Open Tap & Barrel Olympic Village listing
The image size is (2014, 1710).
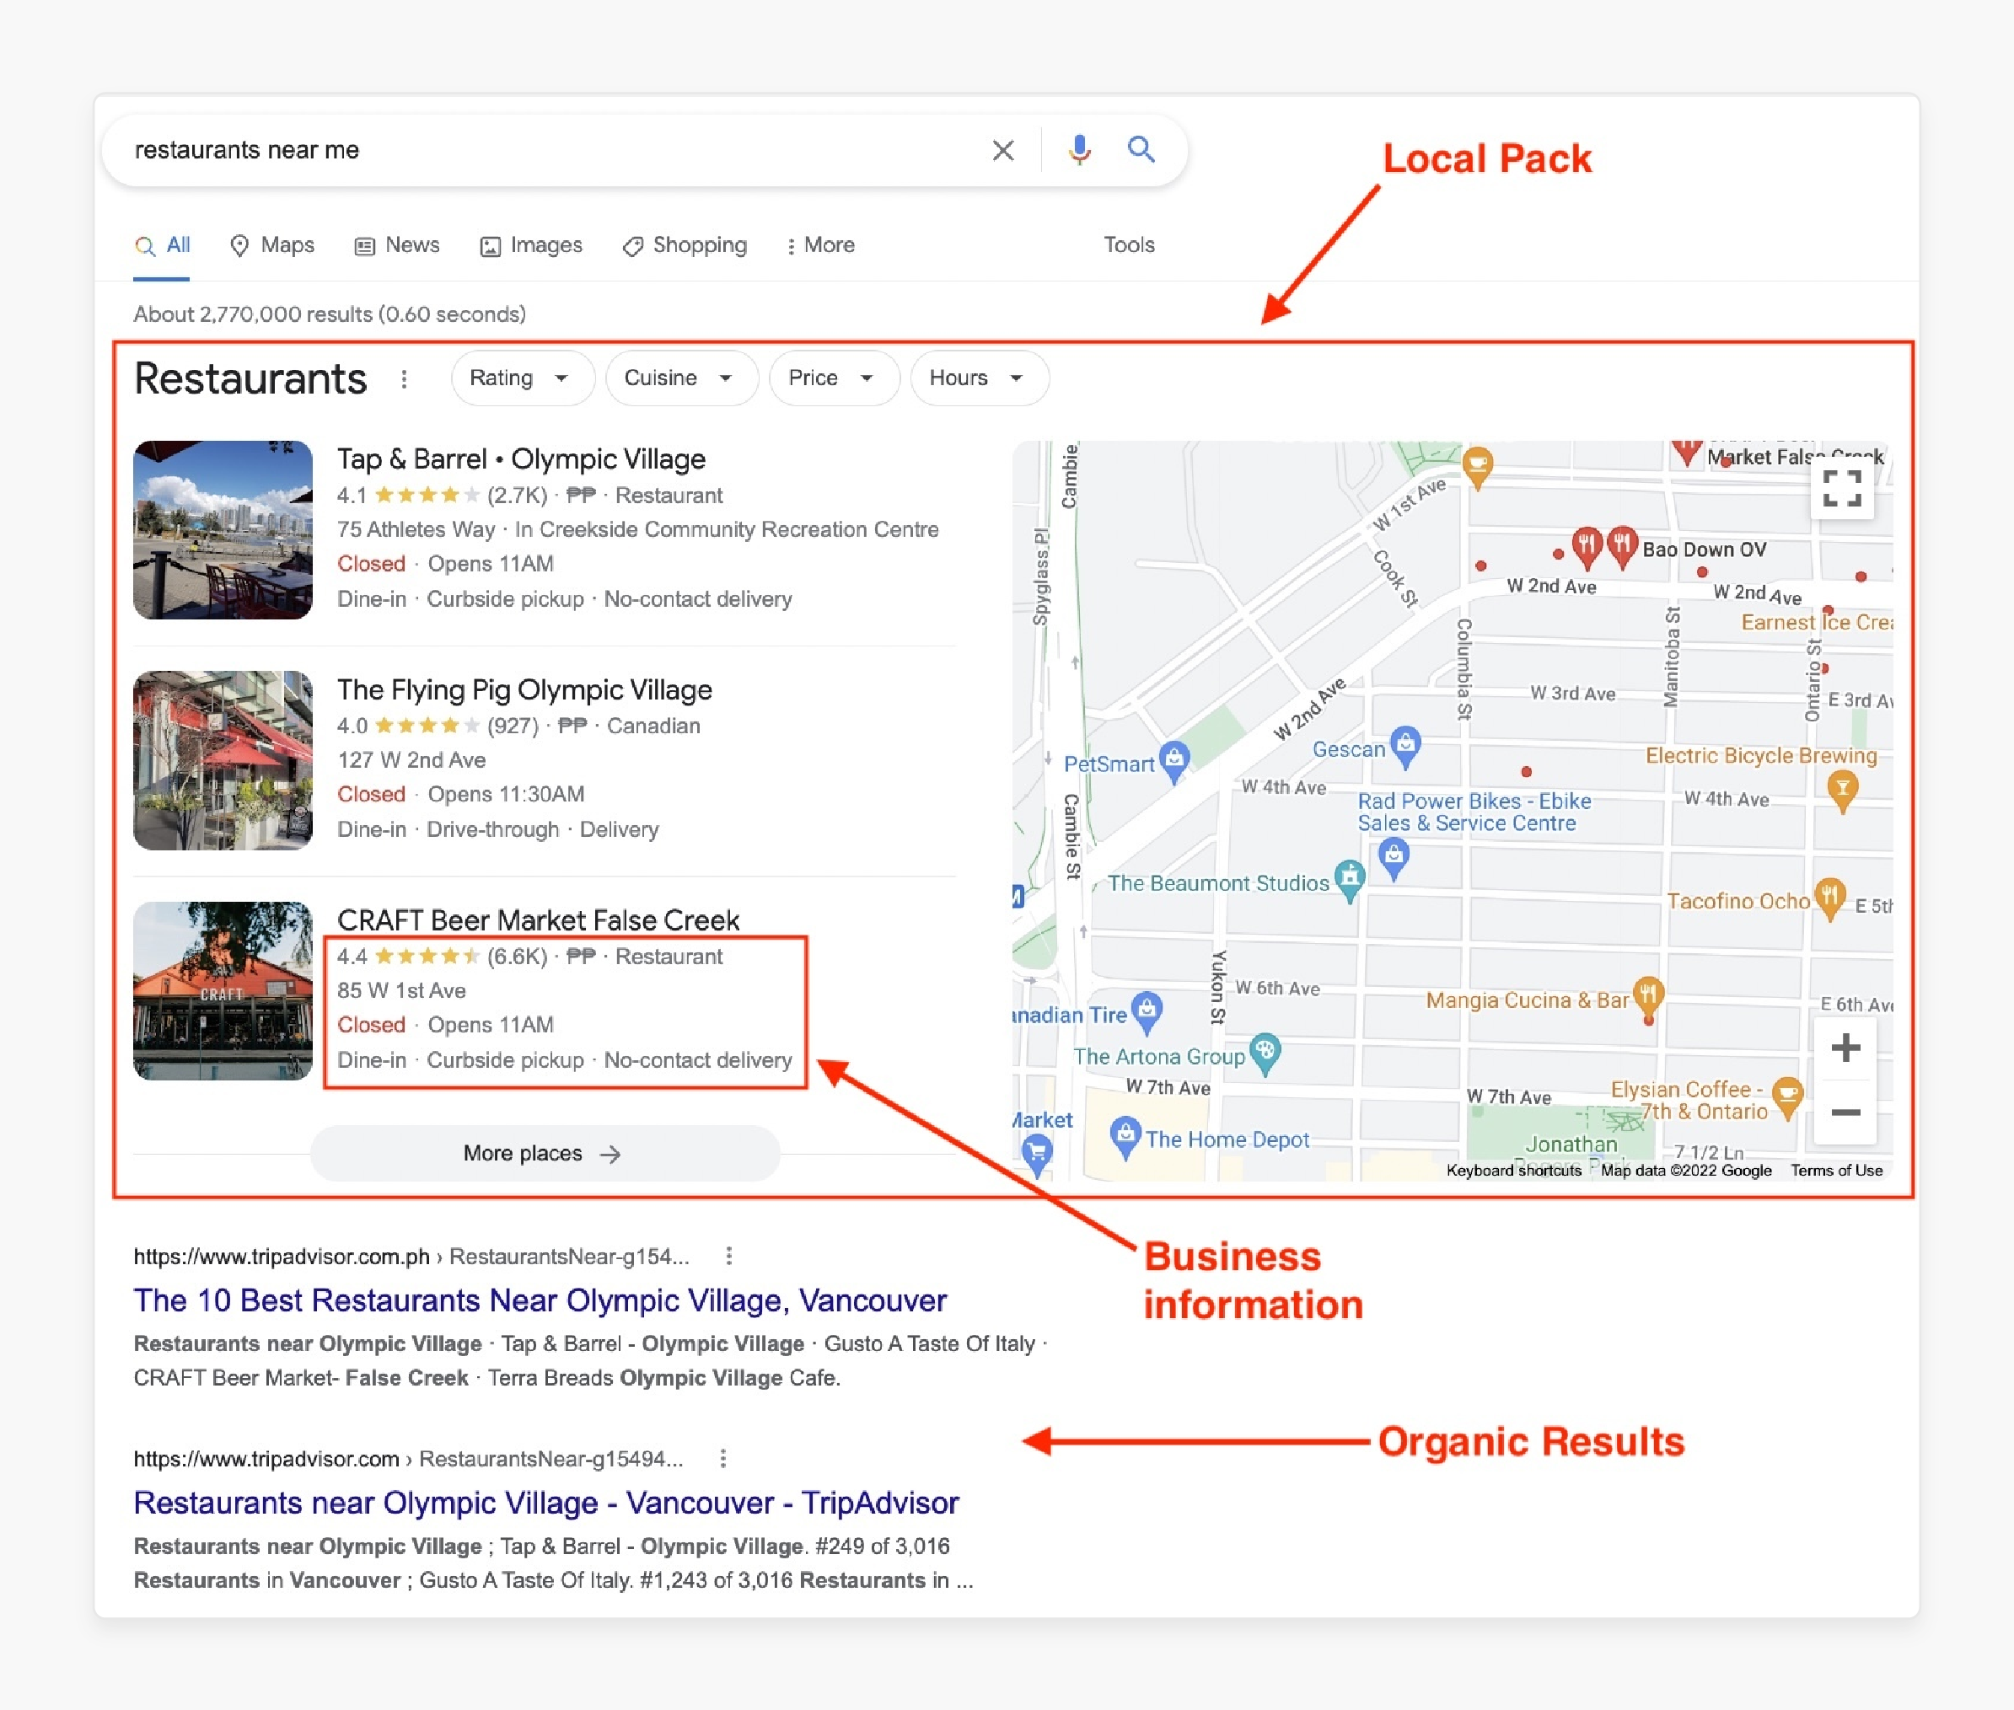pos(521,459)
